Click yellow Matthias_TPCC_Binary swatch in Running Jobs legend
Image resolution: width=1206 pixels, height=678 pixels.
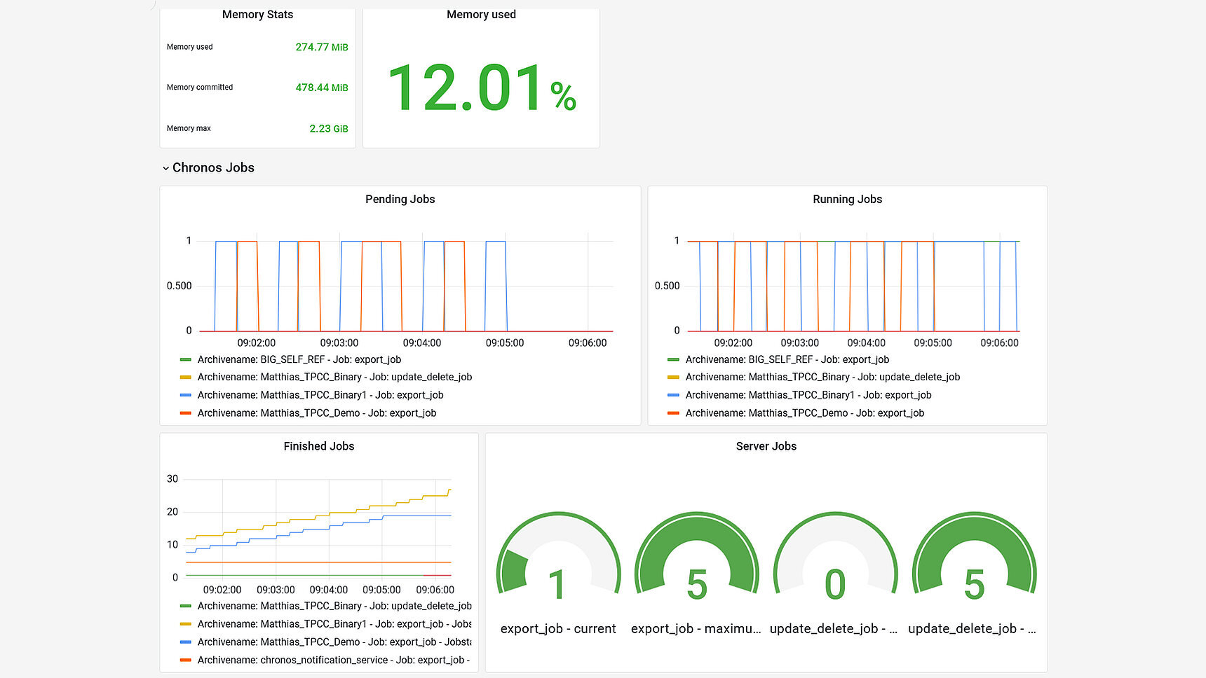673,378
